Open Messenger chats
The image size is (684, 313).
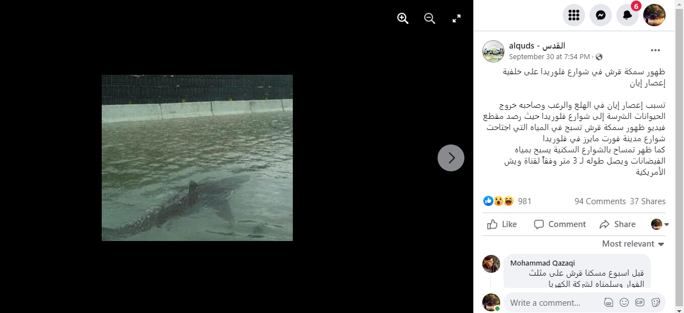(x=601, y=15)
